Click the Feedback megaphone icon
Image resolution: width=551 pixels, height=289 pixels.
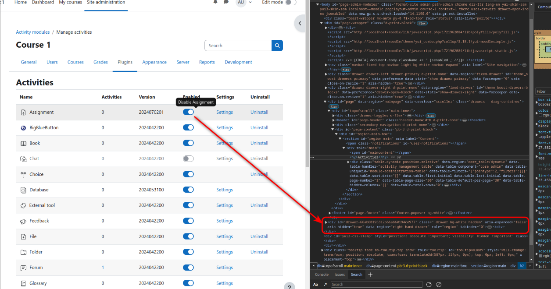[23, 221]
